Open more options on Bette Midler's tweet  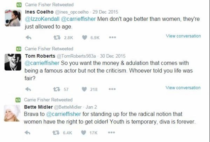[x=112, y=133]
